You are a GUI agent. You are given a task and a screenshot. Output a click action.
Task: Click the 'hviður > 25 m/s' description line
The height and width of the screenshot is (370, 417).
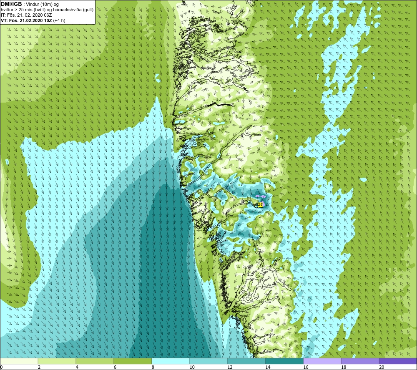coord(47,10)
